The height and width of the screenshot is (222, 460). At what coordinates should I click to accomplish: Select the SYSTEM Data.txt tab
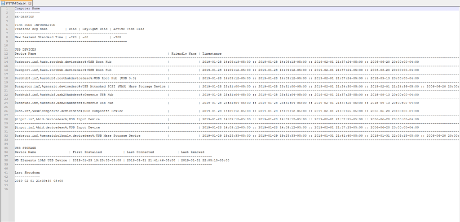click(19, 3)
